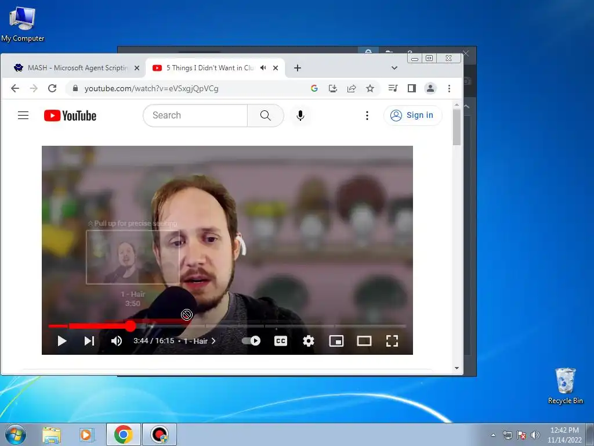Click the taskbar clock and date
The image size is (594, 446).
(x=564, y=435)
